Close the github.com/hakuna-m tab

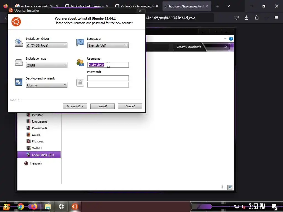[207, 6]
